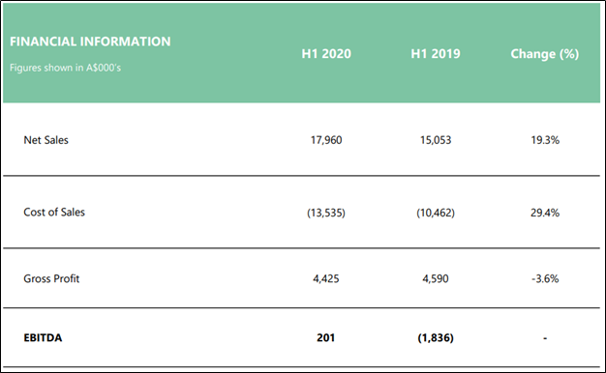This screenshot has height=373, width=606.
Task: Click the 4,590 Gross Profit value
Action: coord(436,278)
